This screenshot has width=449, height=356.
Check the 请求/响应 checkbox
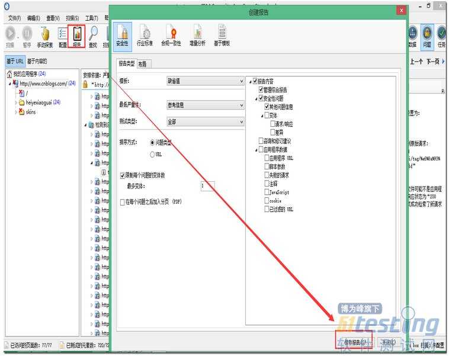coord(272,124)
